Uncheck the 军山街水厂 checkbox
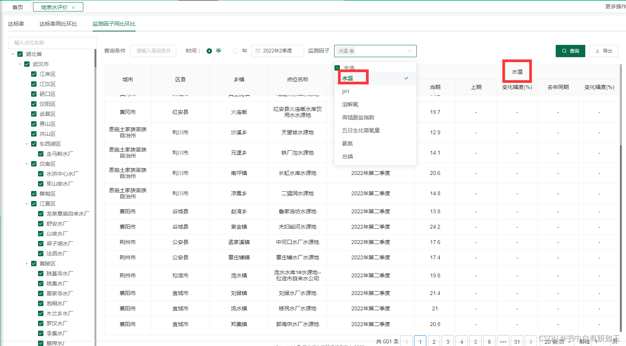This screenshot has width=626, height=346. click(41, 184)
